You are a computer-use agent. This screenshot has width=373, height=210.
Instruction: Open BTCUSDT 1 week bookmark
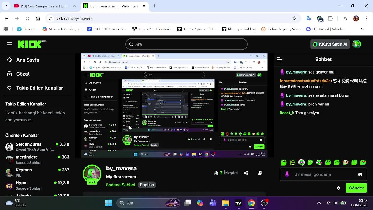[x=106, y=29]
